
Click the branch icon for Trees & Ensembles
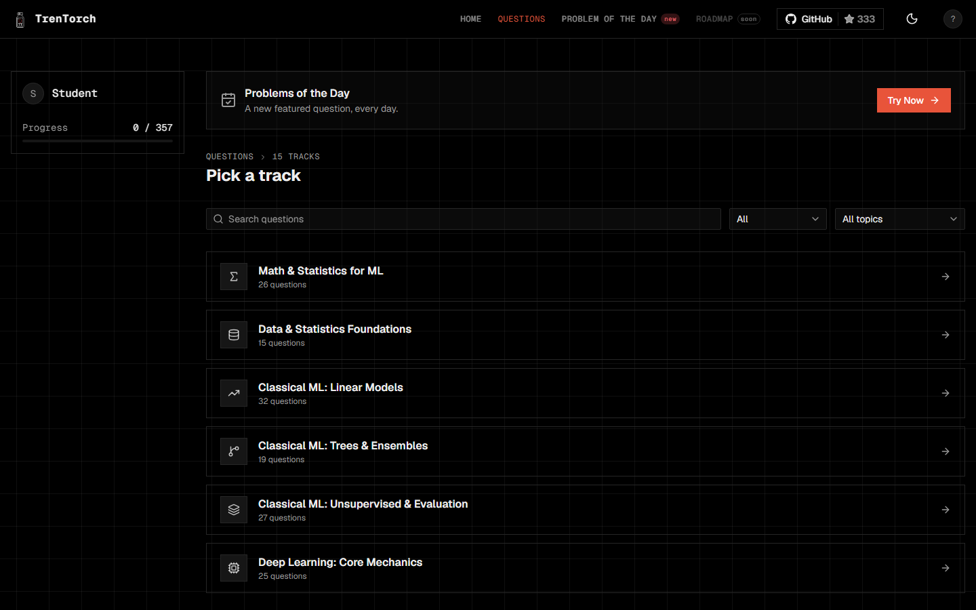pyautogui.click(x=234, y=451)
